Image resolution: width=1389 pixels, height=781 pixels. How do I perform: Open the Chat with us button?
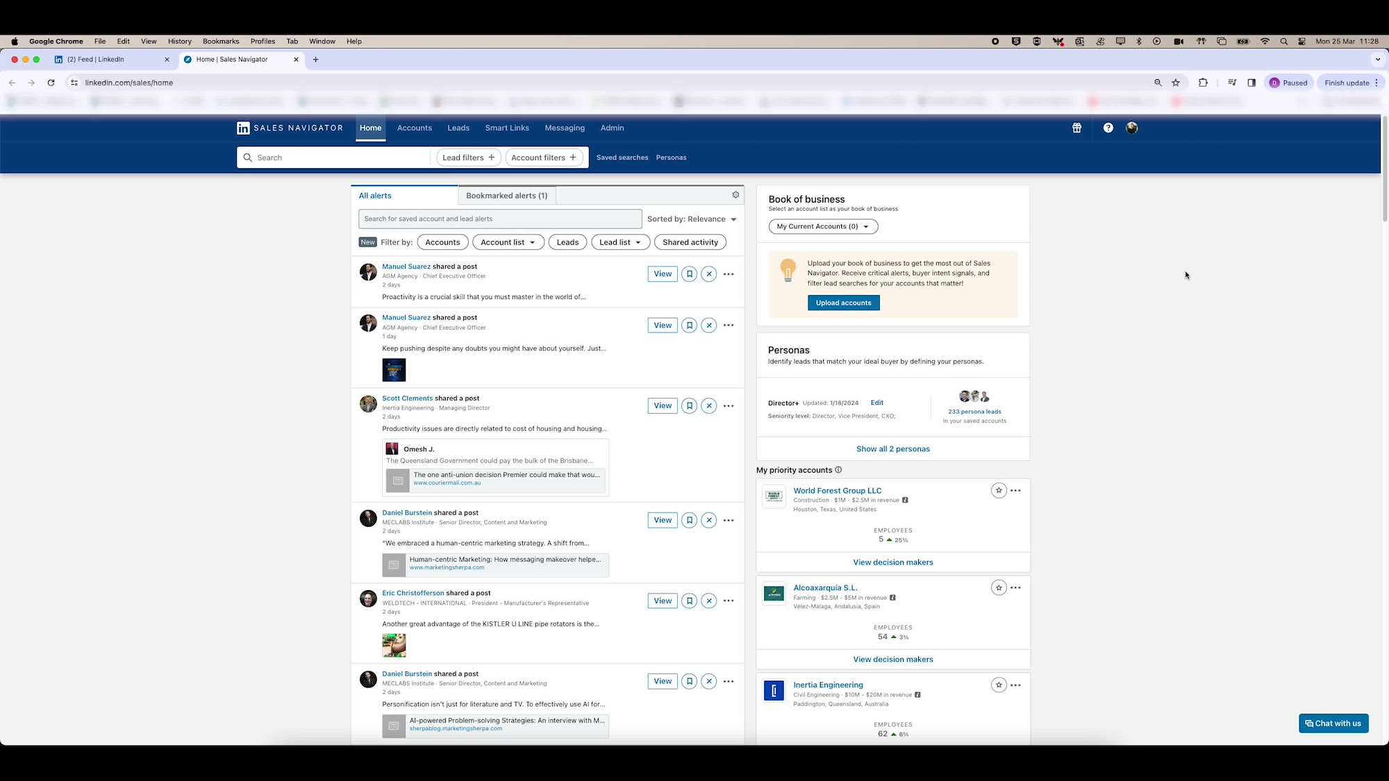pos(1333,723)
